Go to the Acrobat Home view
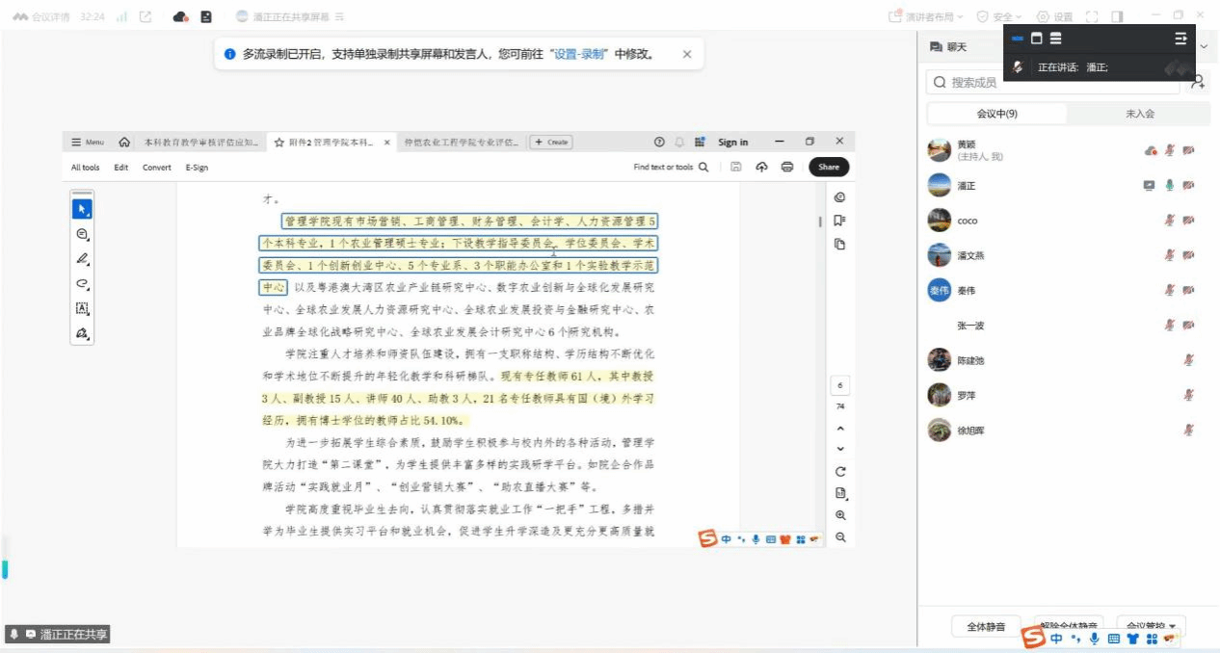This screenshot has height=653, width=1220. (124, 143)
